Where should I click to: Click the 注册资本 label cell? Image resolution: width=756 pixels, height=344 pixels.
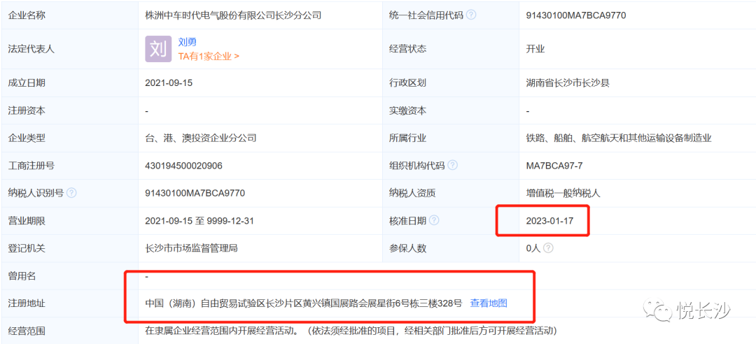(69, 110)
